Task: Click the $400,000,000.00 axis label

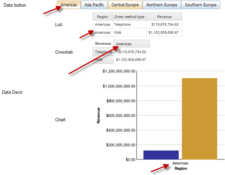Action: click(121, 130)
